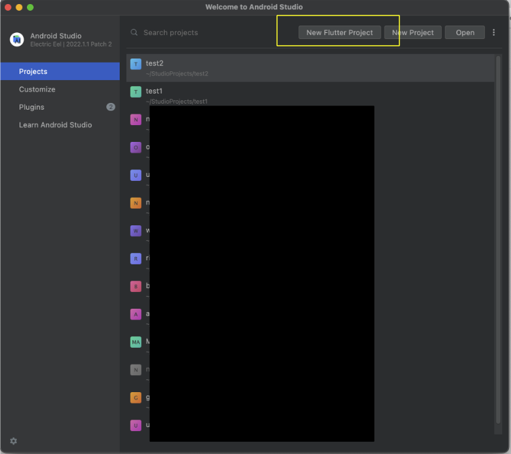Image resolution: width=511 pixels, height=454 pixels.
Task: Click the Open button
Action: pyautogui.click(x=465, y=32)
